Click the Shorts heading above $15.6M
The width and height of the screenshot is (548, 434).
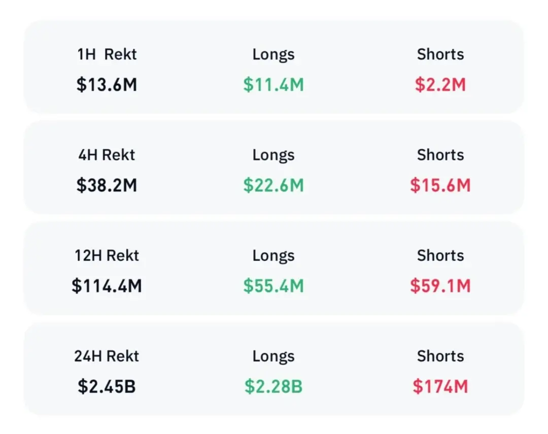440,155
